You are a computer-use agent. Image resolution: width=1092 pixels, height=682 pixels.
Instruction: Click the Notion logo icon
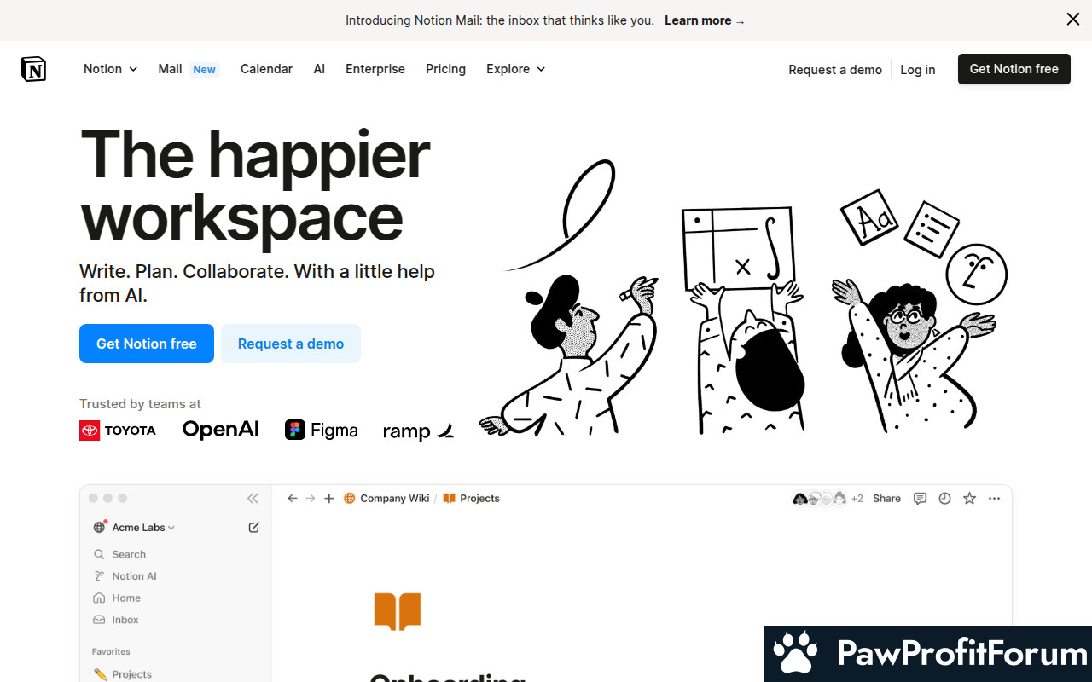tap(34, 69)
